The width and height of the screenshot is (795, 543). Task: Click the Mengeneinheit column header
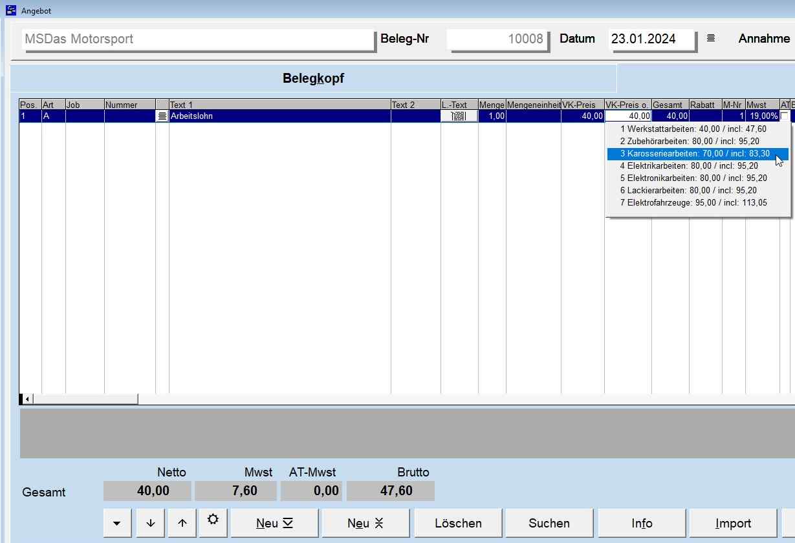[x=533, y=105]
